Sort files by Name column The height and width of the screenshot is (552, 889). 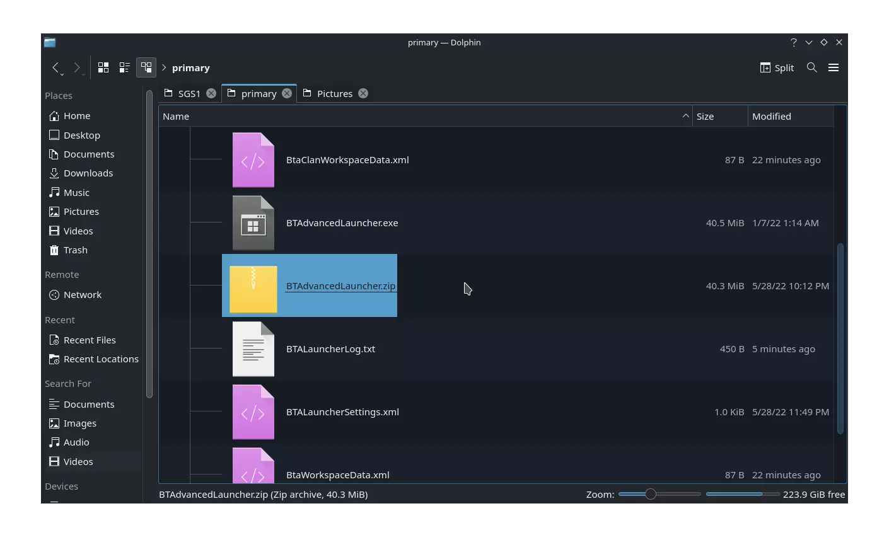click(x=426, y=117)
